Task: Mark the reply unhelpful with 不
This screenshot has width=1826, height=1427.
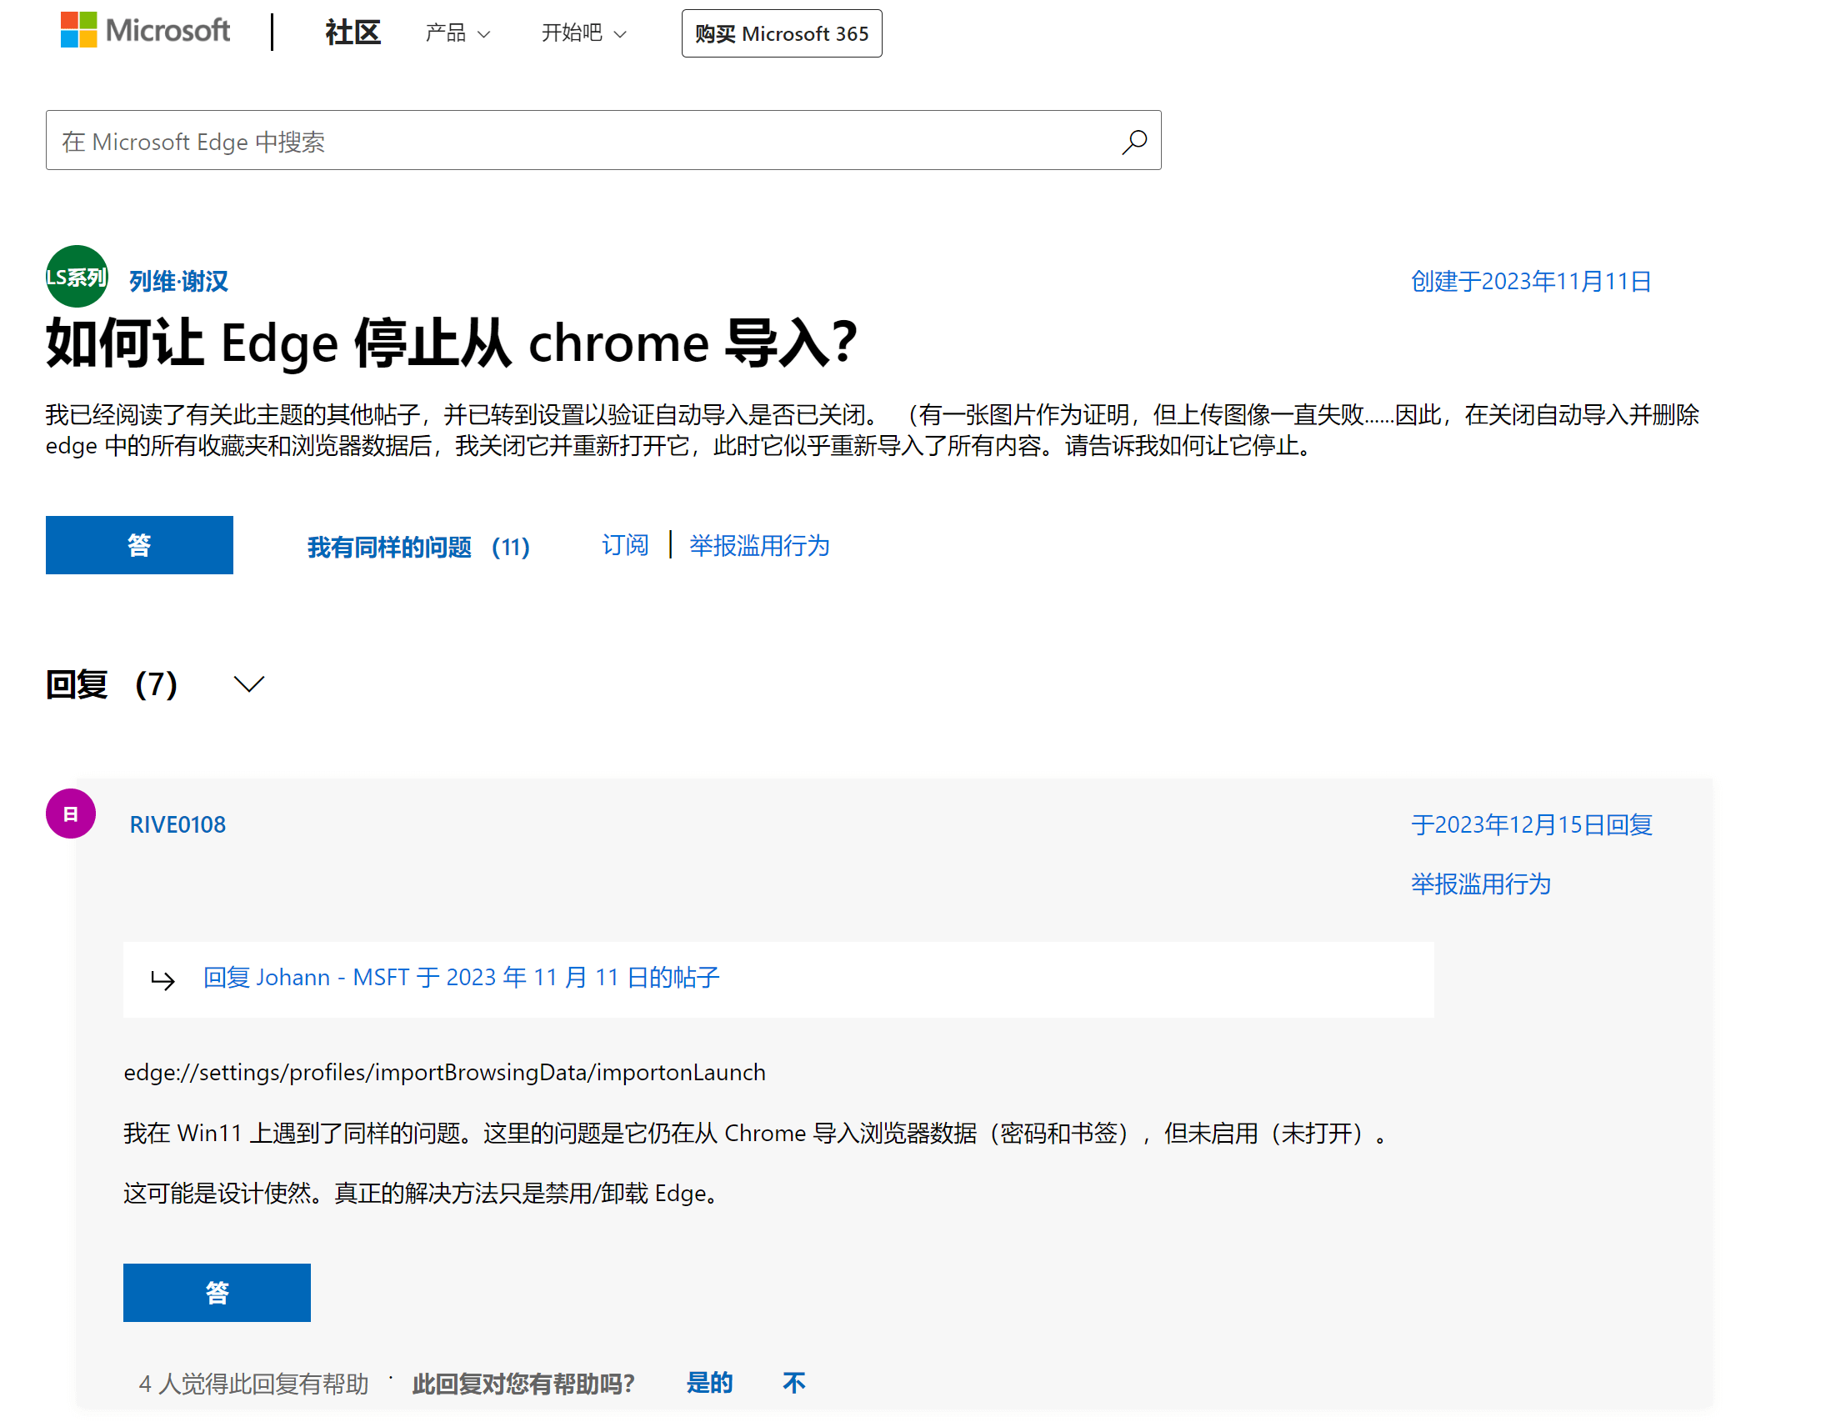Action: point(793,1383)
